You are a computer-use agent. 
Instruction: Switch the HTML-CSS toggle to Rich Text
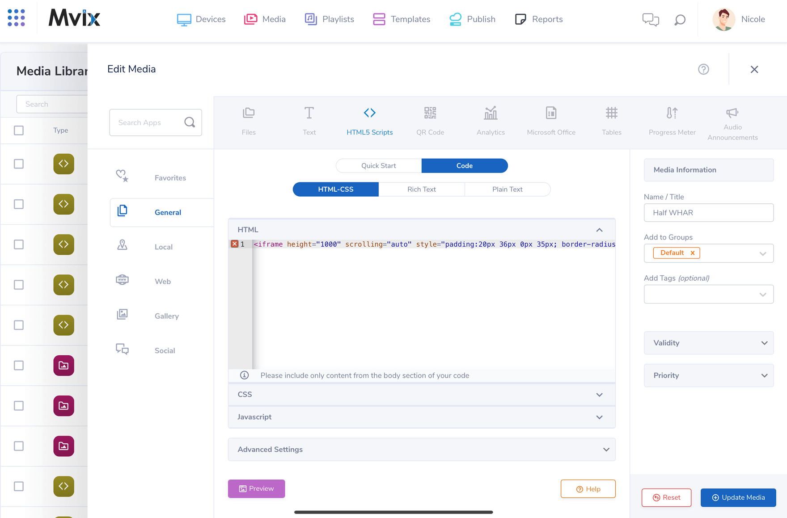click(421, 189)
